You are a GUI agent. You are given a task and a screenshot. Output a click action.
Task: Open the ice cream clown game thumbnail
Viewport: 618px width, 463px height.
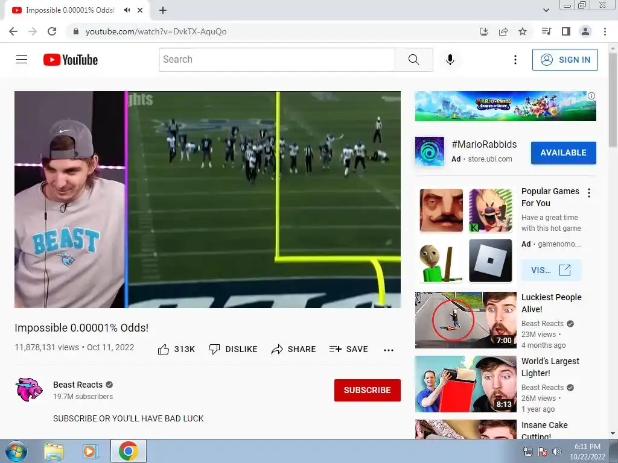pos(491,210)
